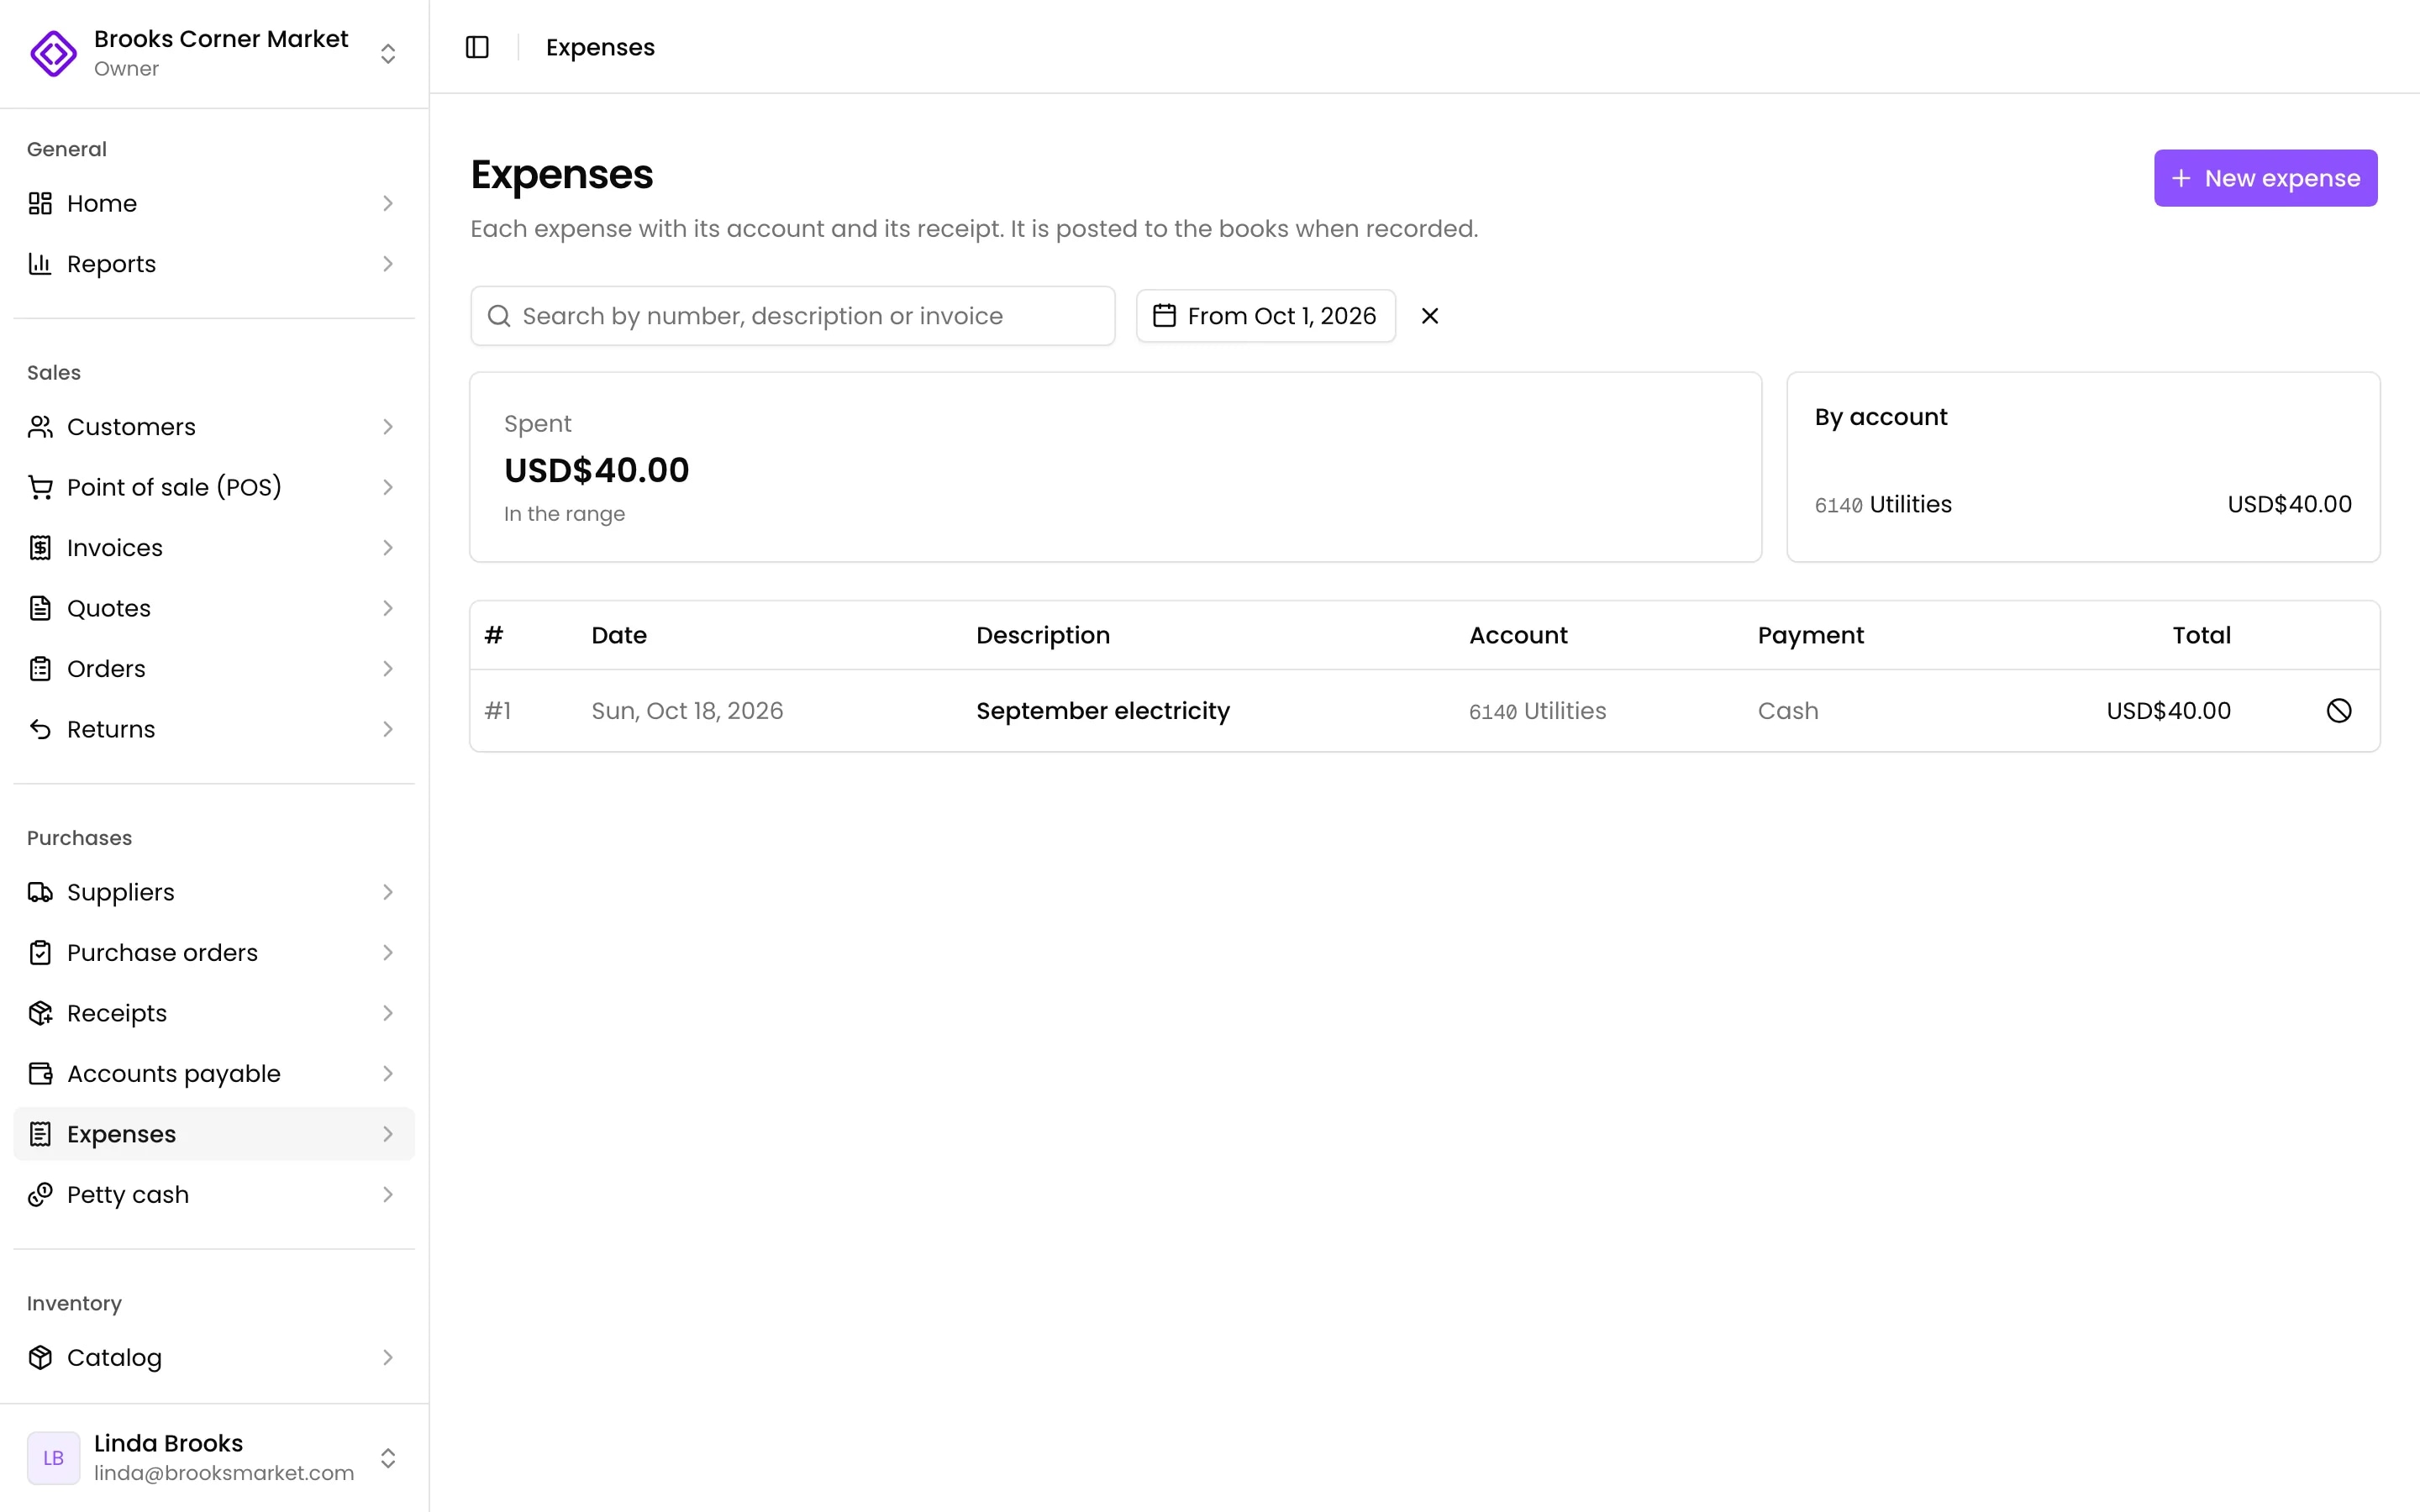Click the Point of sale cart icon
Viewport: 2420px width, 1512px height.
pos(40,487)
